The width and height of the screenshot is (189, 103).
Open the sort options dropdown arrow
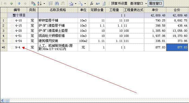44,3
